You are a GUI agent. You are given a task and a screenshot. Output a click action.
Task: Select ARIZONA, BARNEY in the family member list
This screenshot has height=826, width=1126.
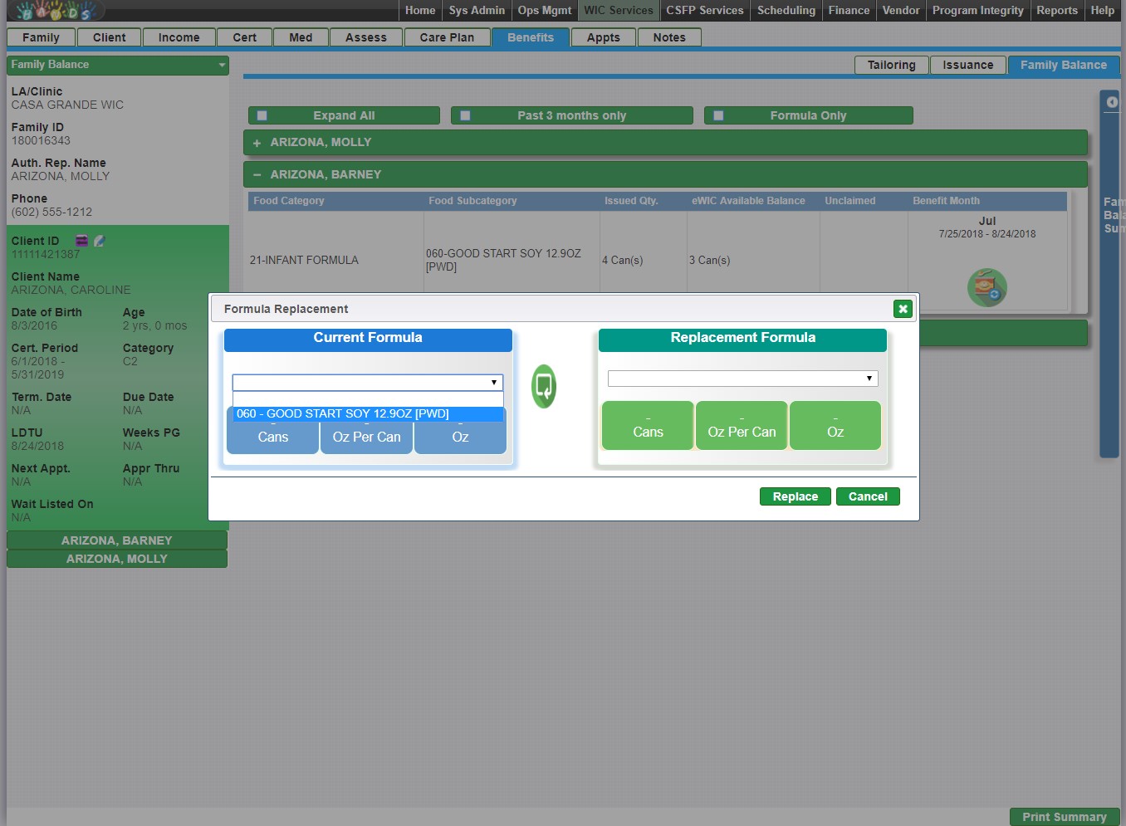[x=117, y=540]
